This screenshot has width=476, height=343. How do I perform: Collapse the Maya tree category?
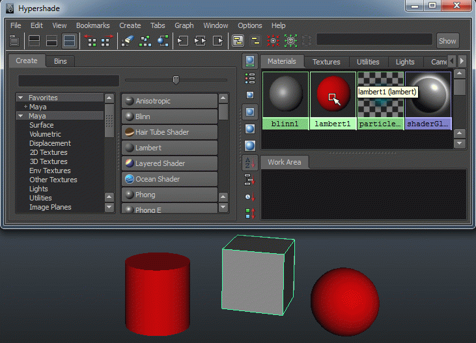pos(21,116)
